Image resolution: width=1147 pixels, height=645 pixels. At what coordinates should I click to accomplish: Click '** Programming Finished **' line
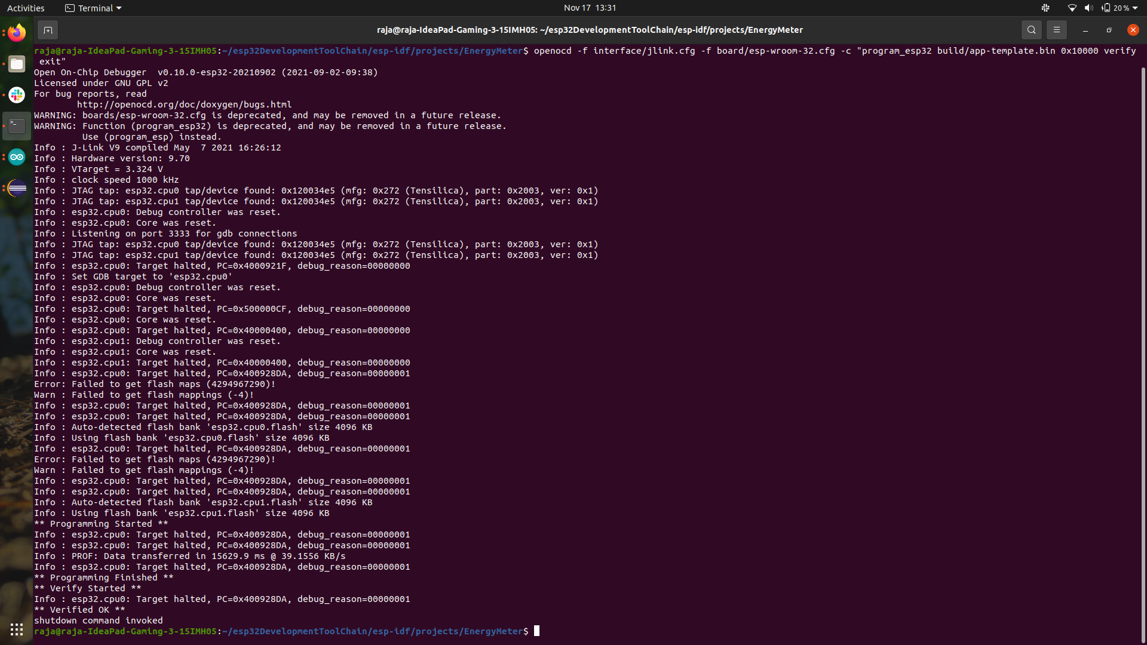104,578
